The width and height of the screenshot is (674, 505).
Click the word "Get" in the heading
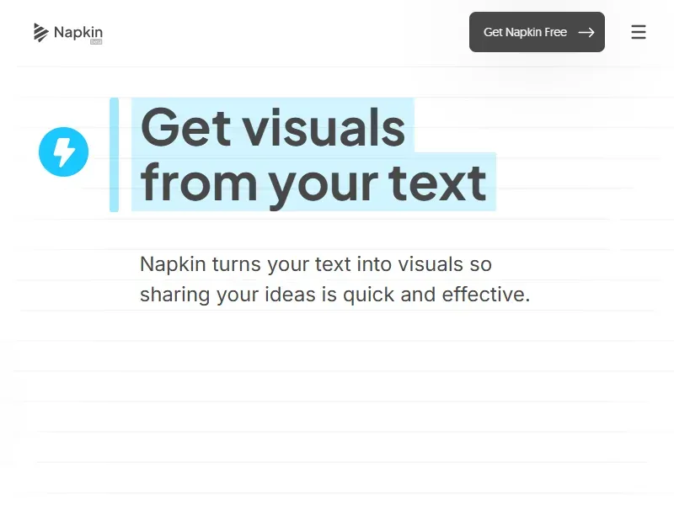(185, 127)
